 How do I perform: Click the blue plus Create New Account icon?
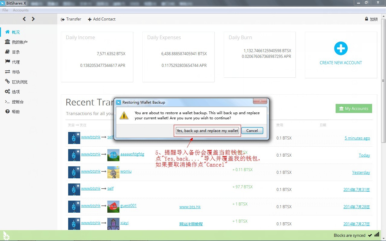click(x=341, y=48)
